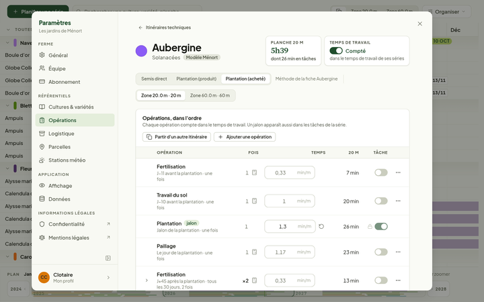Enable task toggle for x2 Fertilisation row
484x302 pixels.
coord(381,281)
